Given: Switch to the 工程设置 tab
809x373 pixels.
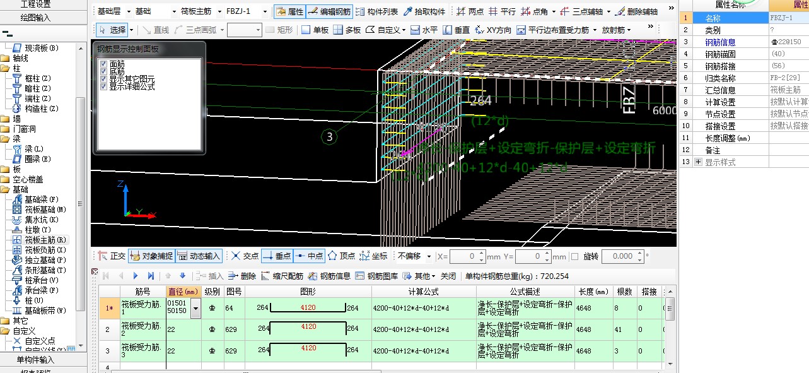Looking at the screenshot, I should pyautogui.click(x=36, y=4).
